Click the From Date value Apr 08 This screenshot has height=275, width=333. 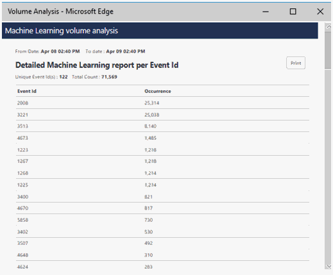(60, 51)
